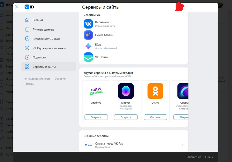Go to Личные данные menu item
This screenshot has width=232, height=162.
click(x=48, y=29)
